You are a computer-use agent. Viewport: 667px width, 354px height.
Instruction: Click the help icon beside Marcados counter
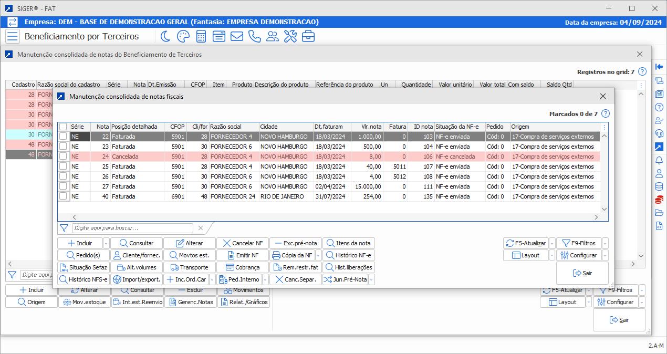pyautogui.click(x=606, y=114)
